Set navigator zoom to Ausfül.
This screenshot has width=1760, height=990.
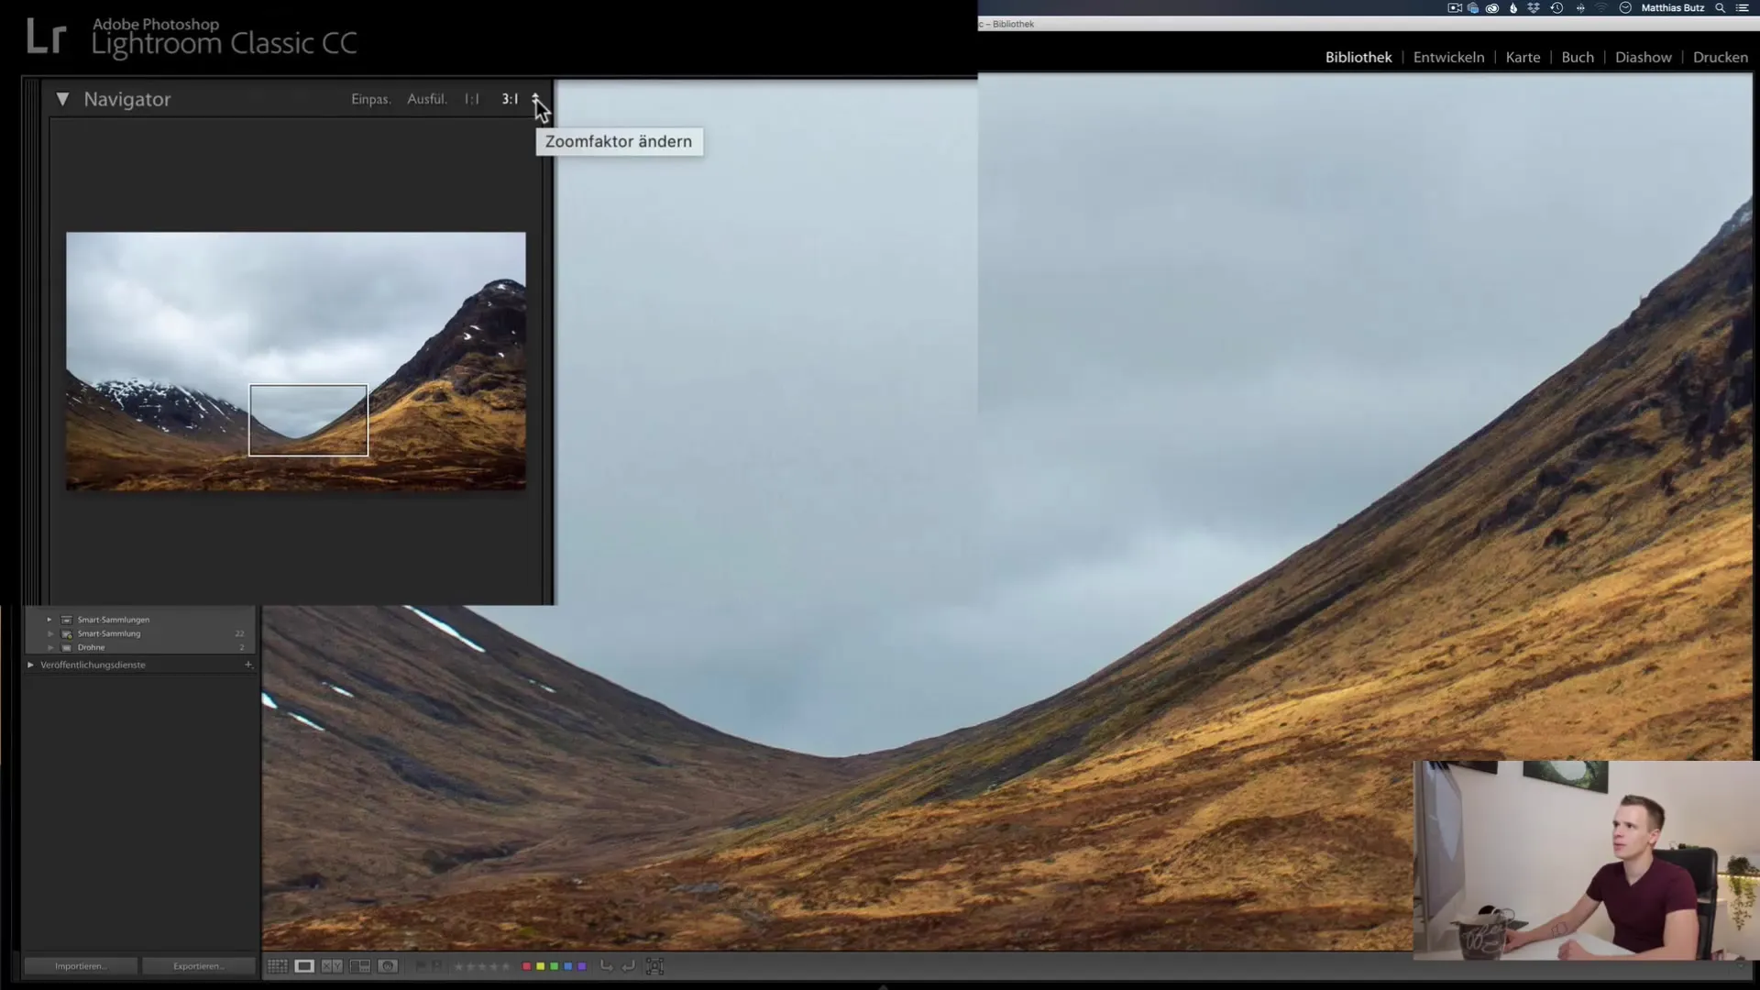click(427, 99)
